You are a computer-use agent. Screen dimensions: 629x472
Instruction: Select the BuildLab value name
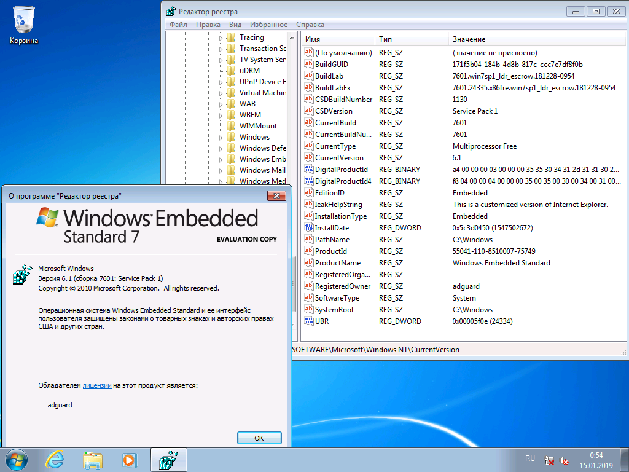click(x=329, y=76)
